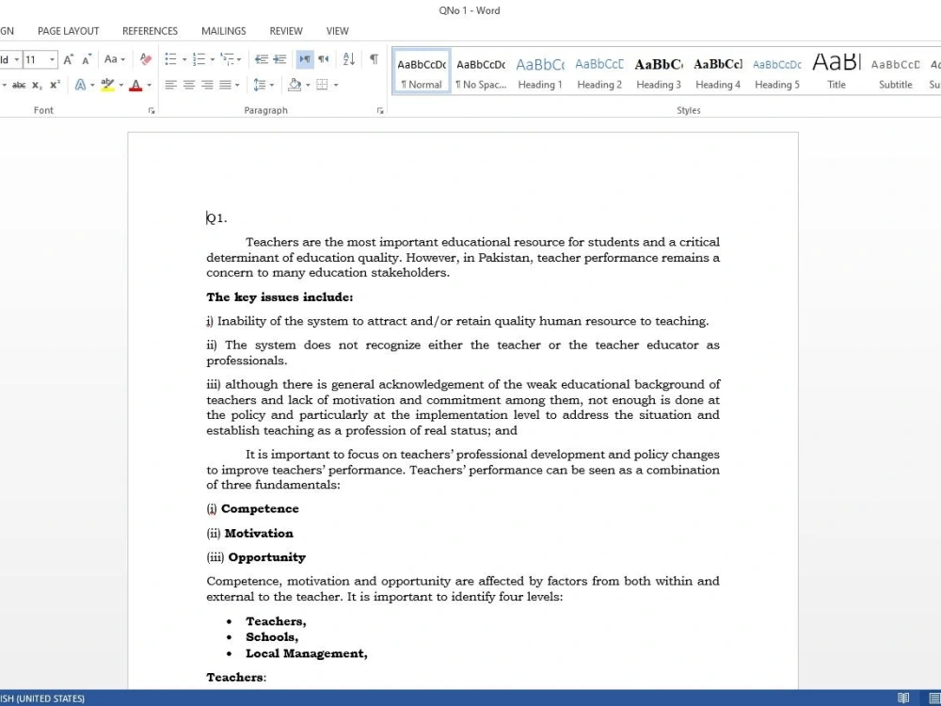Image resolution: width=941 pixels, height=706 pixels.
Task: Apply strikethrough formatting
Action: (x=19, y=86)
